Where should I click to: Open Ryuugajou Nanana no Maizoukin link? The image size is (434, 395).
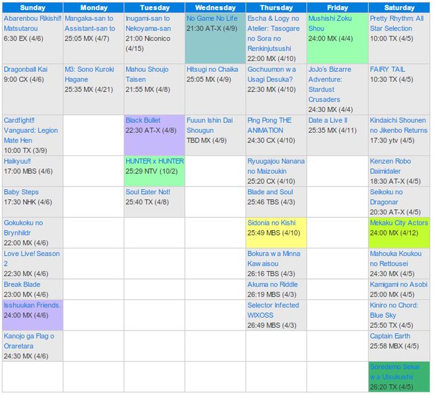(x=276, y=166)
